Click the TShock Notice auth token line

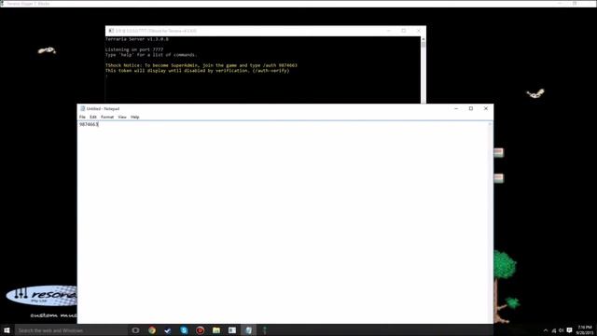coord(201,65)
